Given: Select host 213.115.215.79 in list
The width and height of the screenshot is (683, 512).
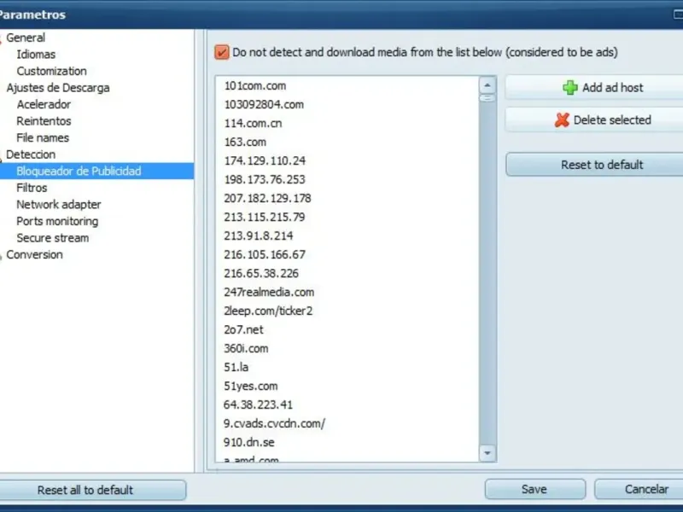Looking at the screenshot, I should click(265, 217).
